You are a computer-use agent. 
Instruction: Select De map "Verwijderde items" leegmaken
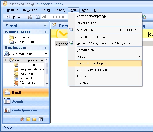[105, 43]
